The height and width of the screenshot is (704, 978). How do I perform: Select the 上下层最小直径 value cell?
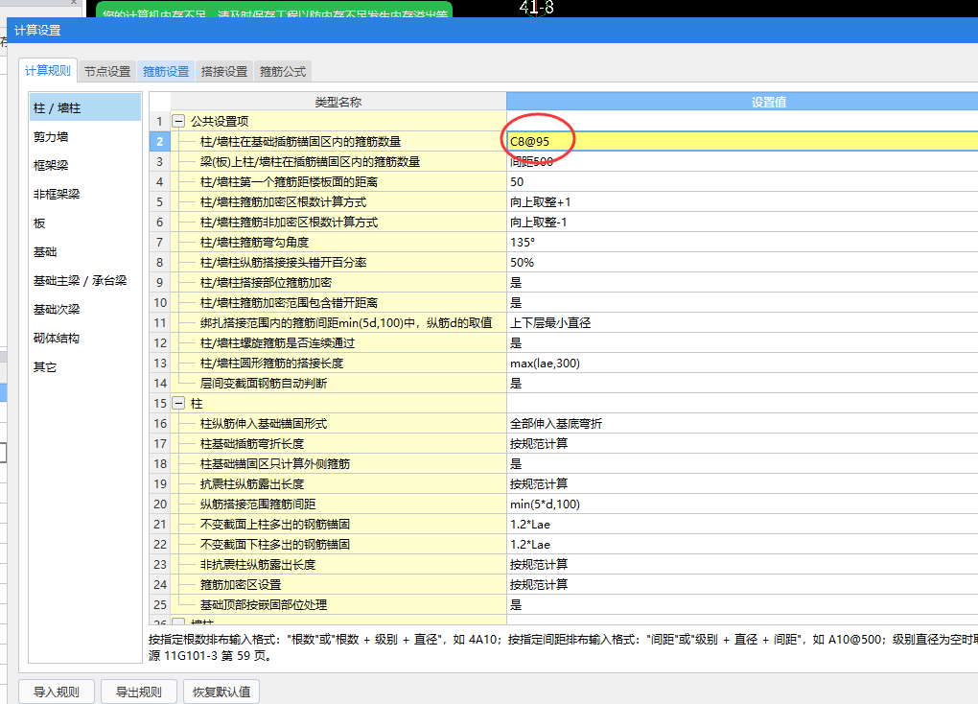point(742,322)
